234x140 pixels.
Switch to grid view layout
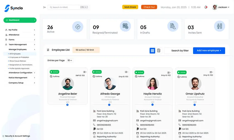click(152, 51)
